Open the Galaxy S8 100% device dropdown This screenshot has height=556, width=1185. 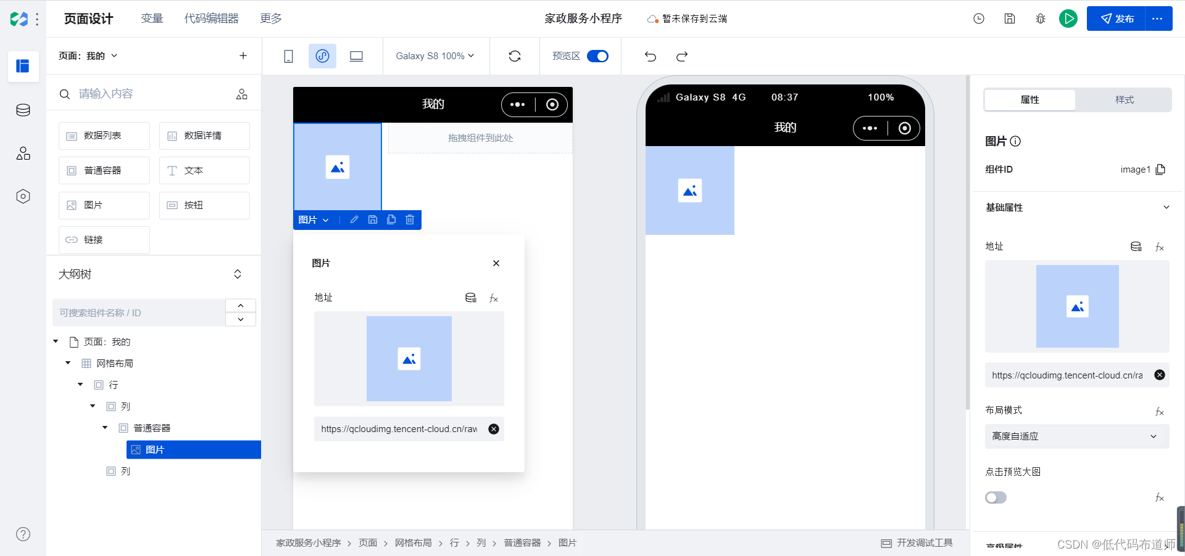[435, 56]
